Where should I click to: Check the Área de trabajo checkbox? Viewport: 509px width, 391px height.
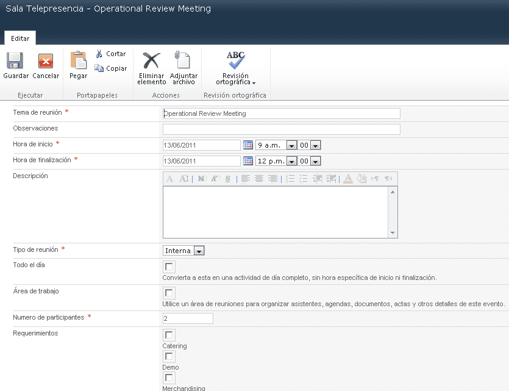(x=169, y=293)
